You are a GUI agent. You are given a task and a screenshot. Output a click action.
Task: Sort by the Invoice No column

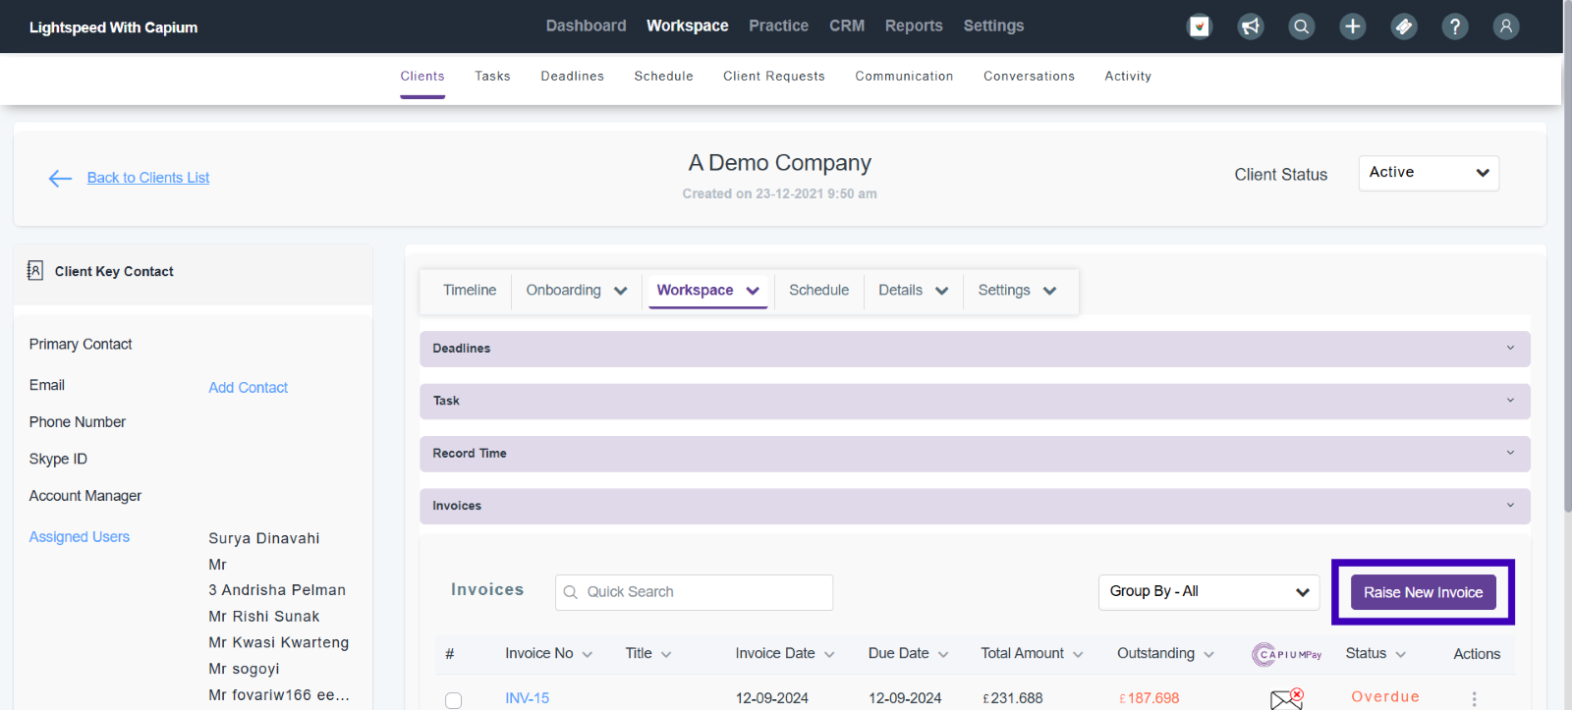pyautogui.click(x=548, y=654)
